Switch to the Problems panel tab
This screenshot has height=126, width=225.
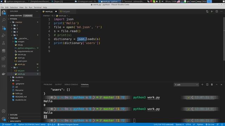[x=48, y=85]
